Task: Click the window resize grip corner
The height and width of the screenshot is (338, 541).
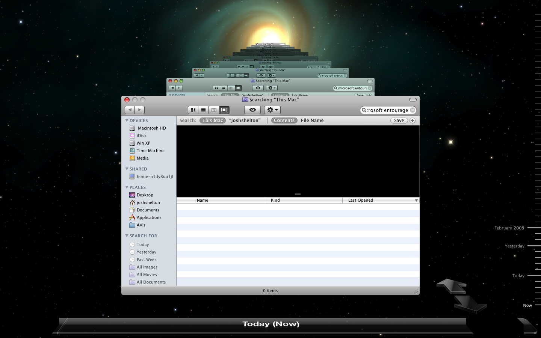Action: click(416, 291)
